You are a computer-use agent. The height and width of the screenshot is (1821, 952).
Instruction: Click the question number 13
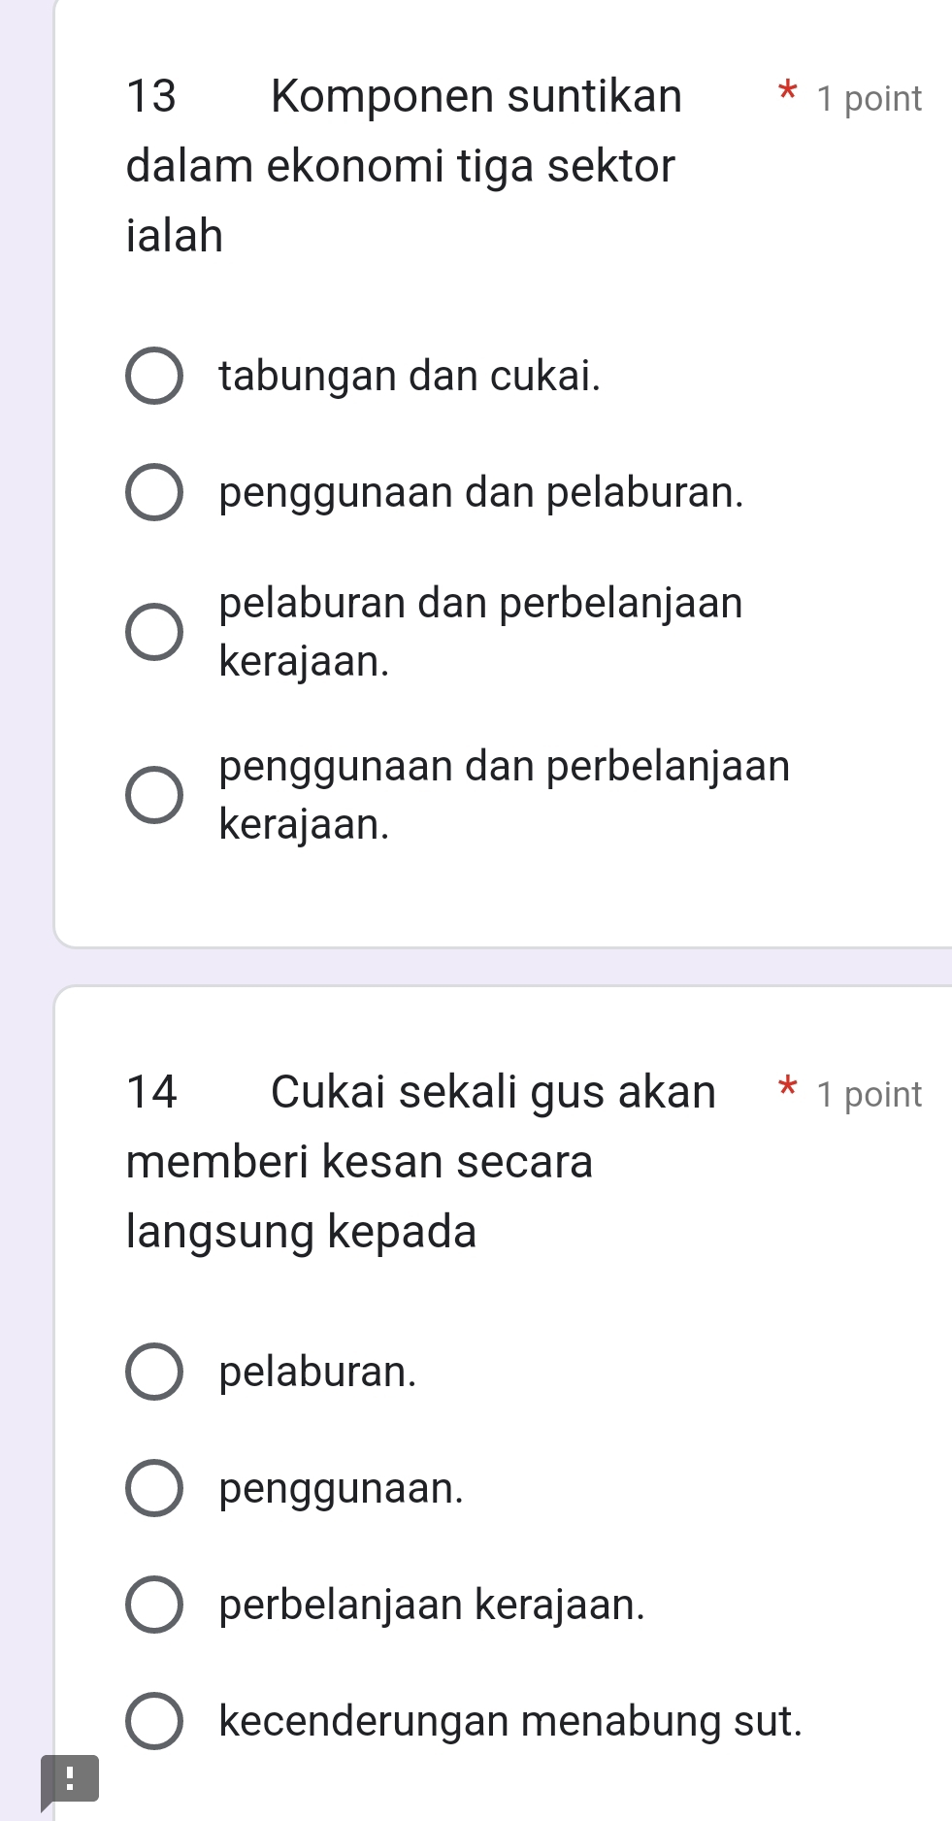[151, 96]
